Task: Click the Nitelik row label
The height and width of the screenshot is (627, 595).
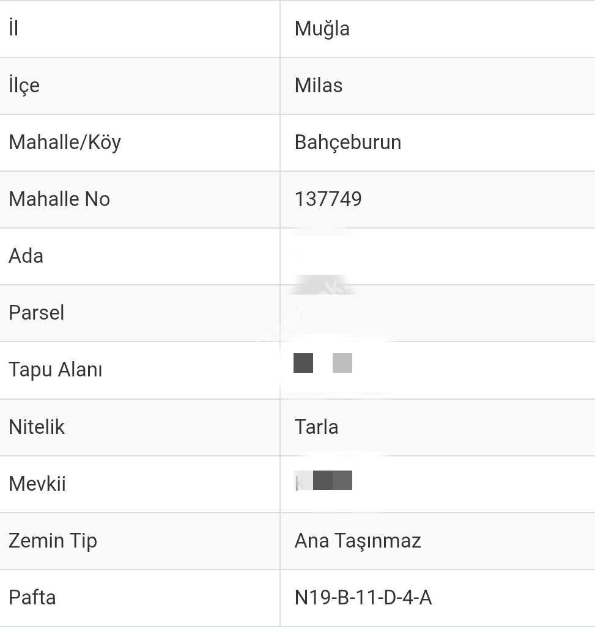Action: coord(37,427)
